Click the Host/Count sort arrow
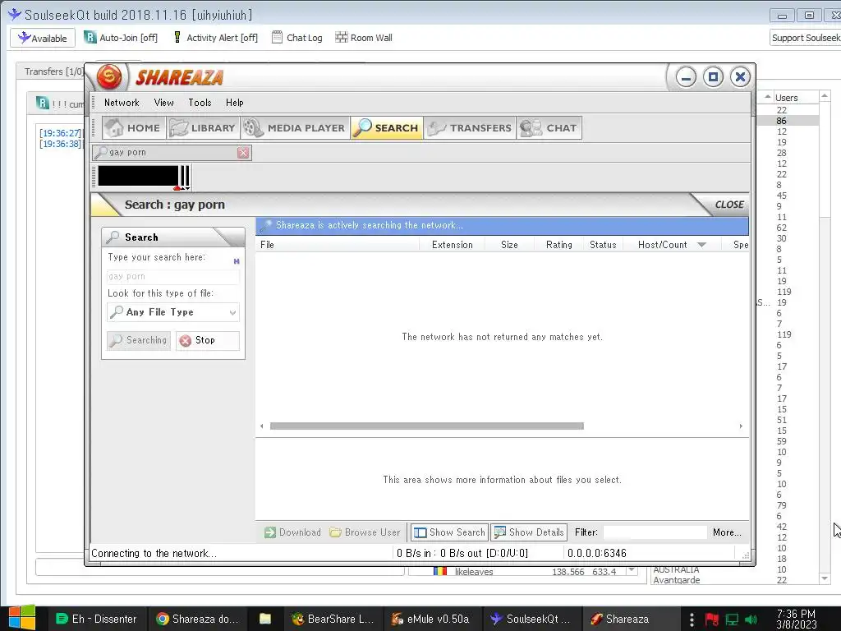Screen dimensions: 841x631 click(701, 245)
